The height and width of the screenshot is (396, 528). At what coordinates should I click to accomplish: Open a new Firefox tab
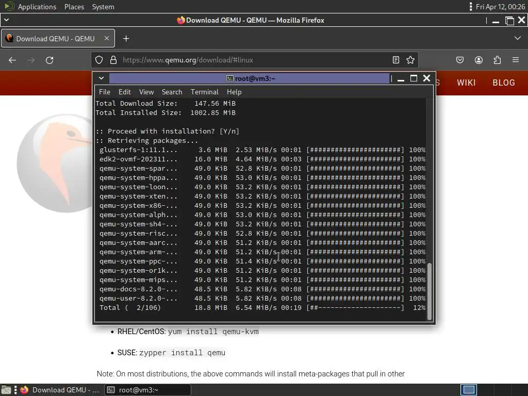126,38
